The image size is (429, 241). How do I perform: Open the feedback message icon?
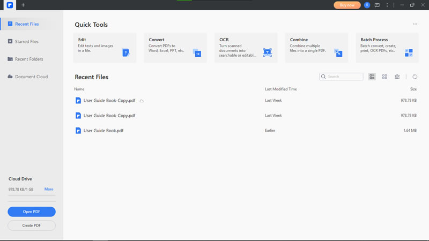coord(377,5)
